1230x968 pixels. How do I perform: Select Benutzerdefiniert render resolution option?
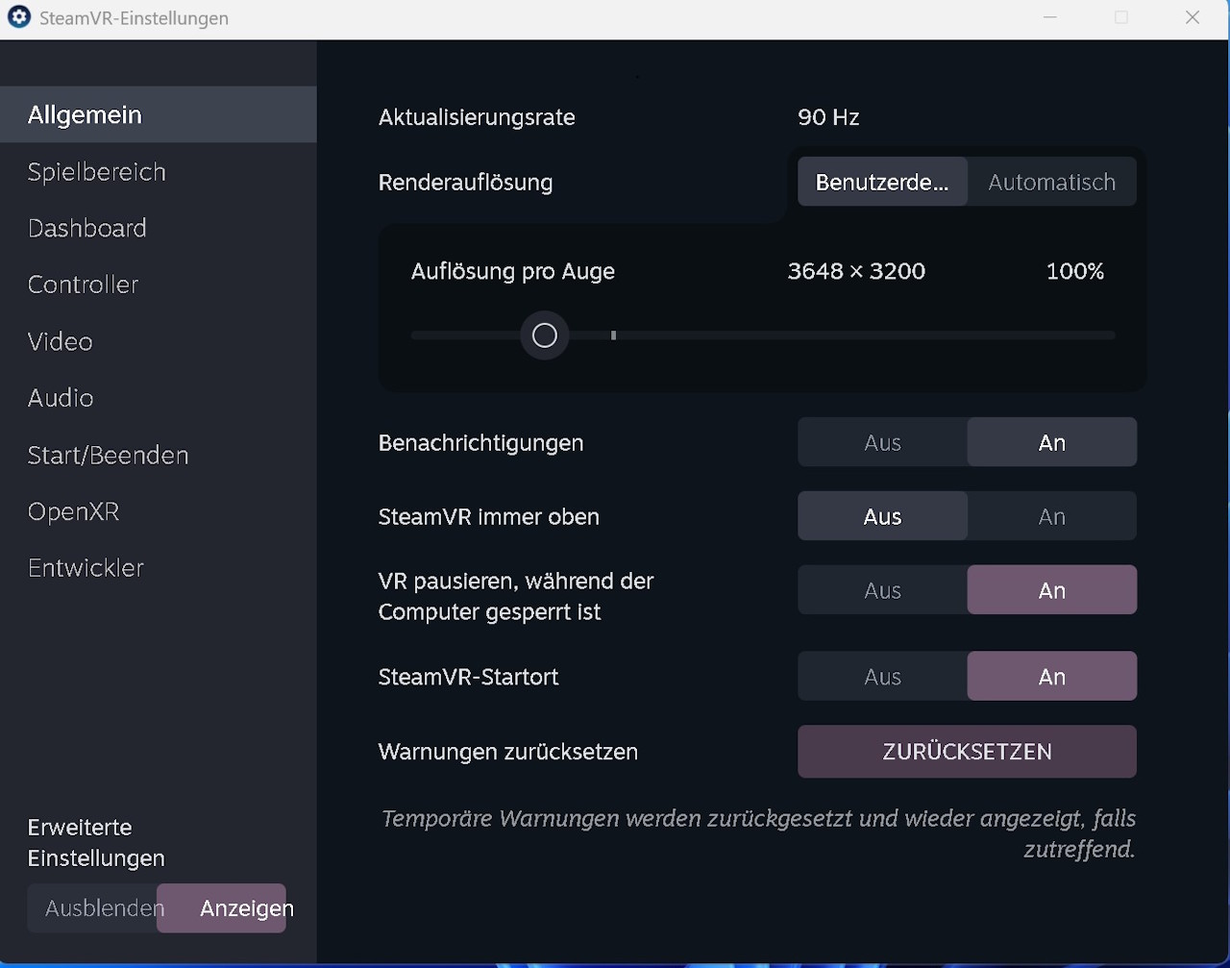tap(882, 183)
